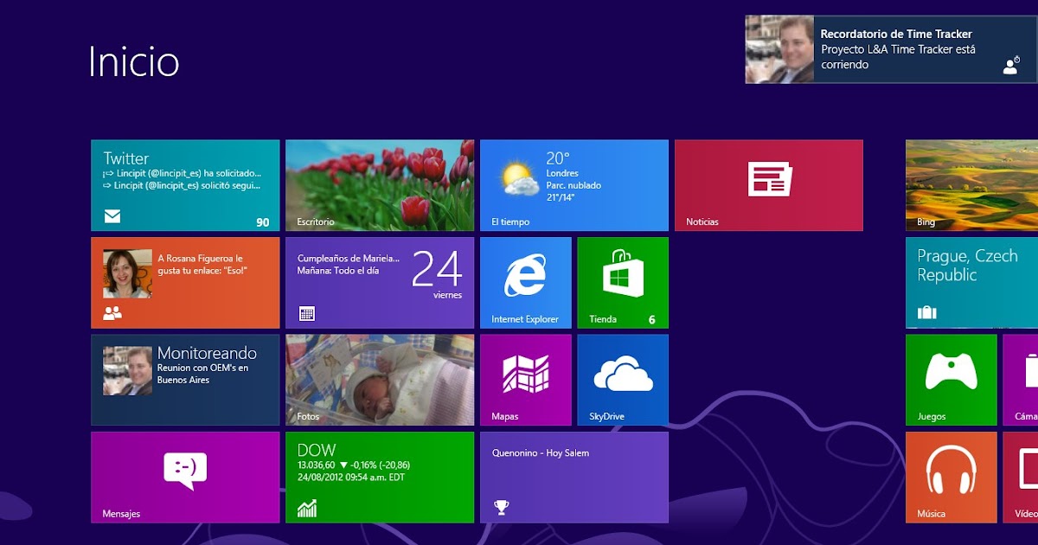
Task: Open the calendar tile showing 24 viernes
Action: [380, 283]
